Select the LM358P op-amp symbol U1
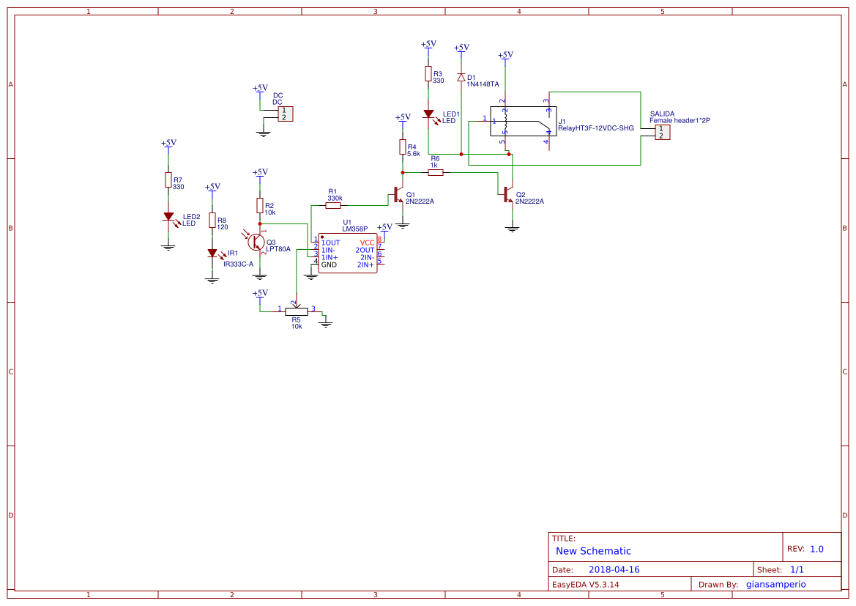Viewport: 856px width, 606px height. tap(348, 253)
